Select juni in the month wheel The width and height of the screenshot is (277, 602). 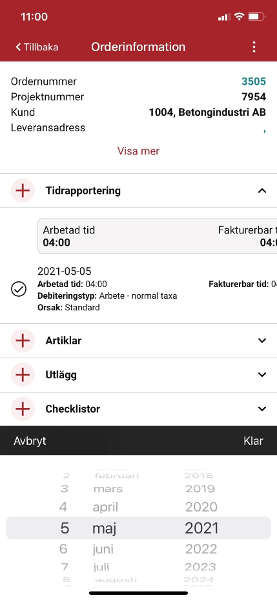pyautogui.click(x=103, y=549)
